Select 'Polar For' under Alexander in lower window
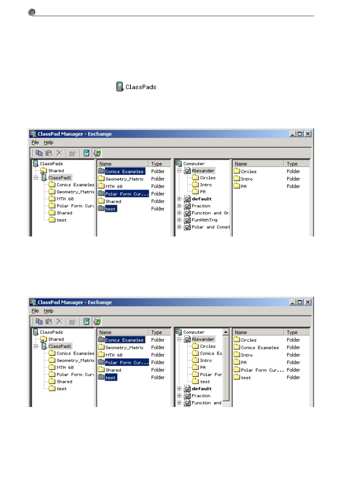The width and height of the screenshot is (342, 484). [211, 374]
